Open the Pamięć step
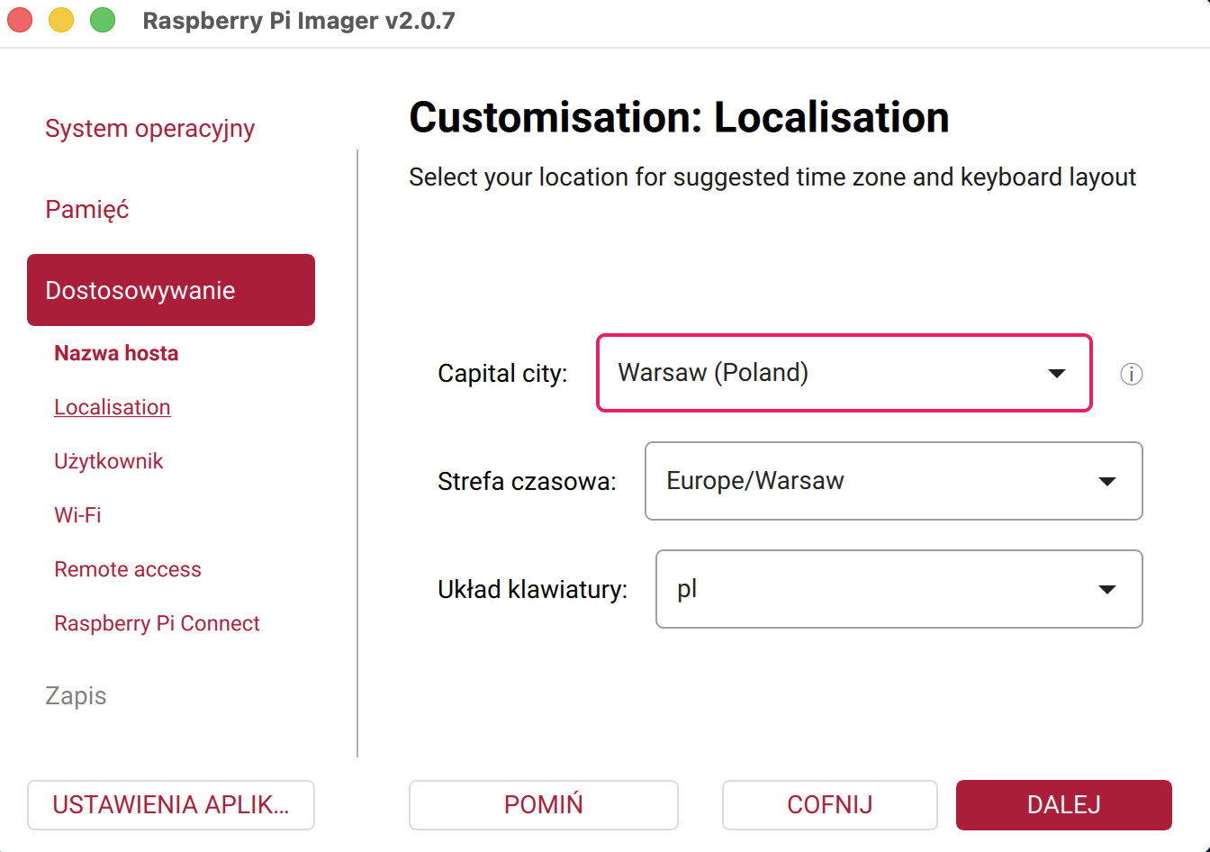 87,210
